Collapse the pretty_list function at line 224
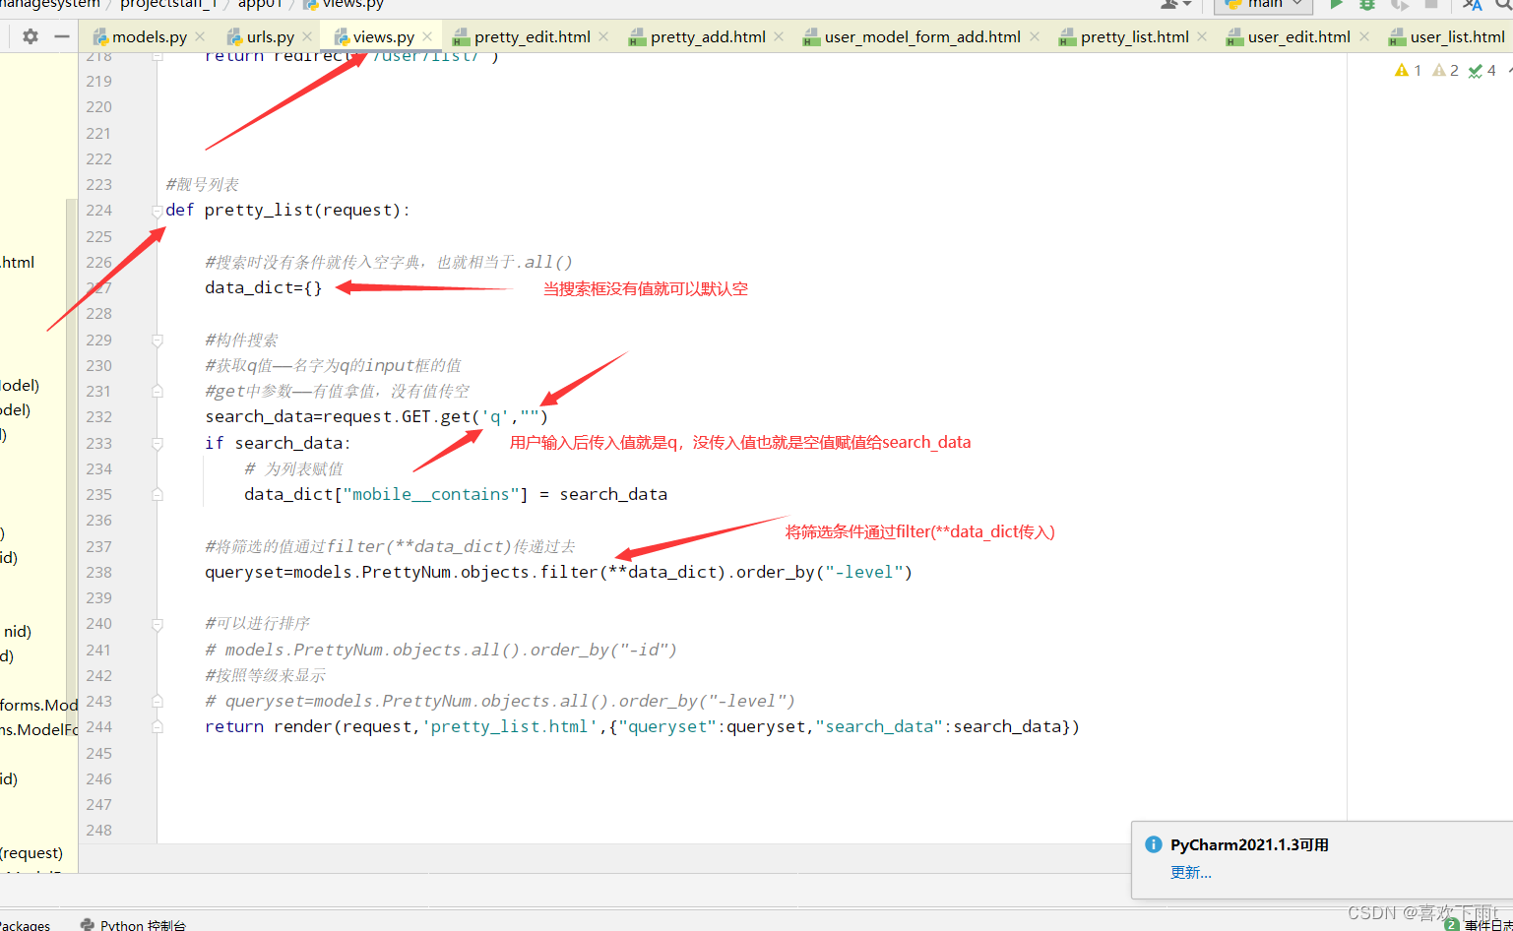 pyautogui.click(x=158, y=211)
